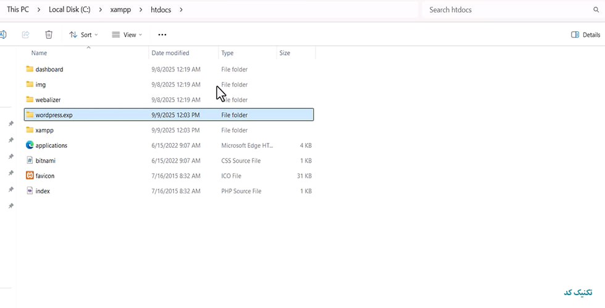The image size is (605, 308).
Task: Click htdocs in the breadcrumb path
Action: click(161, 10)
